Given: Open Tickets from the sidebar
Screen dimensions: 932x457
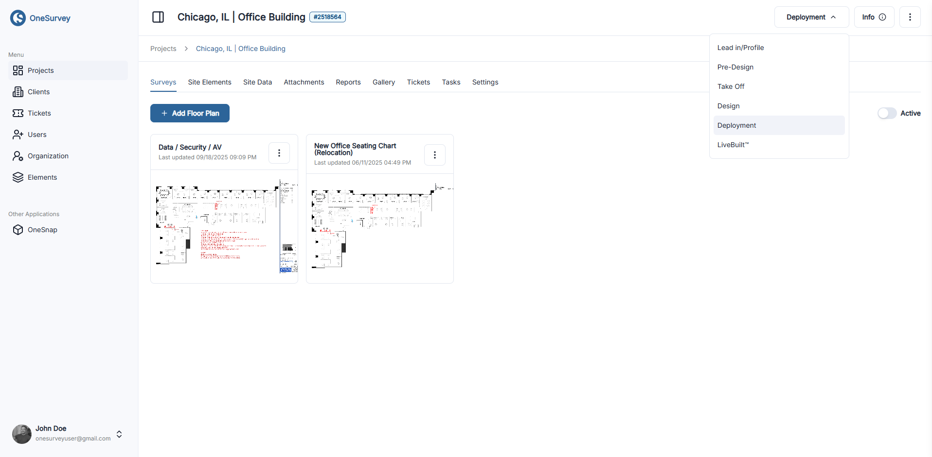Looking at the screenshot, I should coord(40,113).
